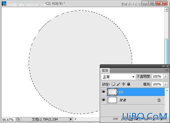Click the 不透明度 100% value field

157,76
